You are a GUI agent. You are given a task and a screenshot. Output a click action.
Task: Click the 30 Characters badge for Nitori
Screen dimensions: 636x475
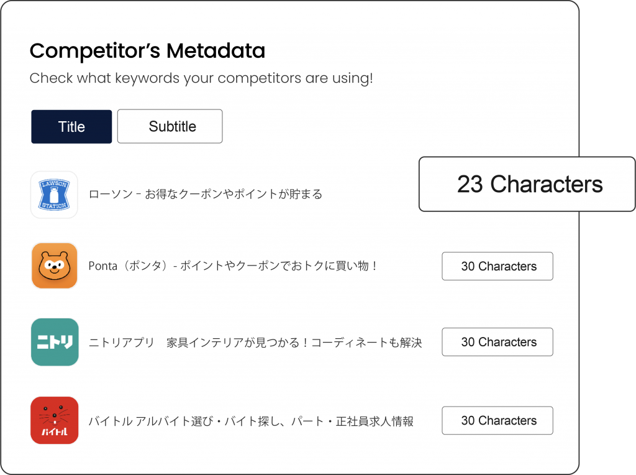[497, 342]
